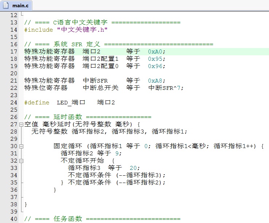Click line number 17 in the gutter

point(14,52)
